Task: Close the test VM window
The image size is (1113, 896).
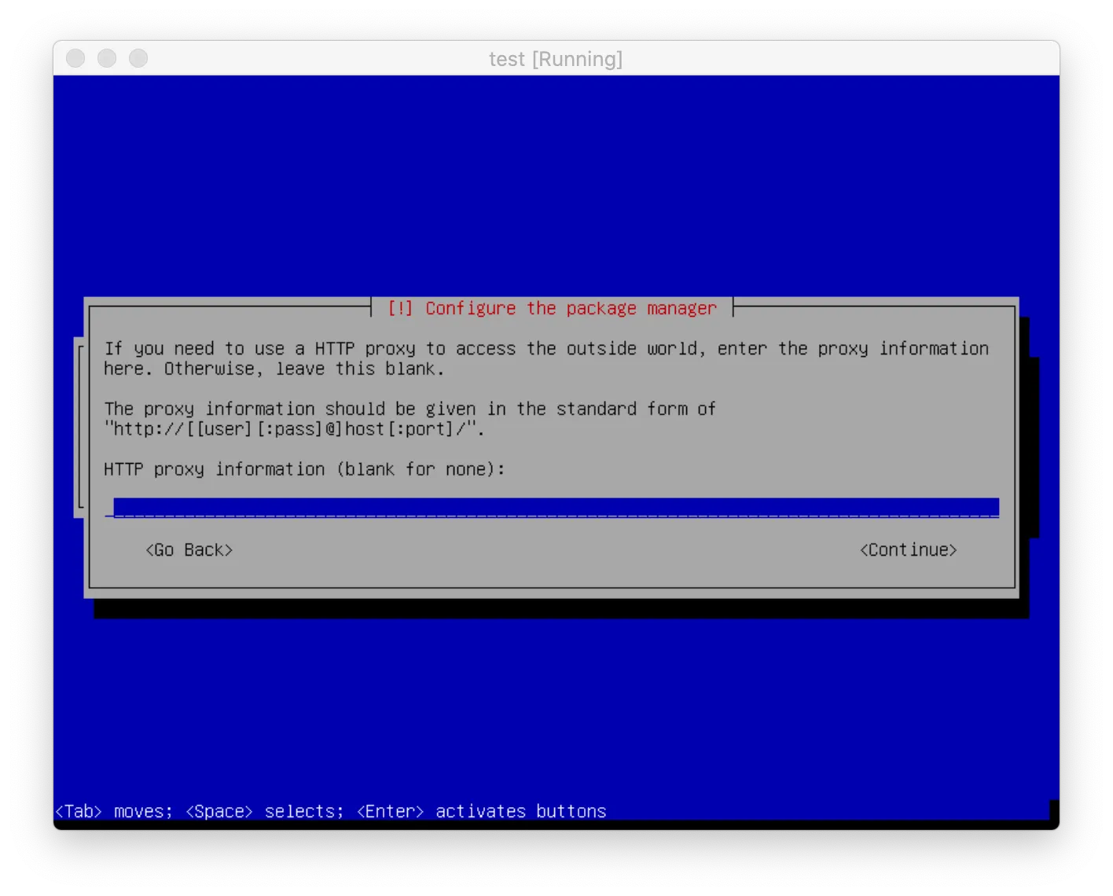Action: (75, 59)
